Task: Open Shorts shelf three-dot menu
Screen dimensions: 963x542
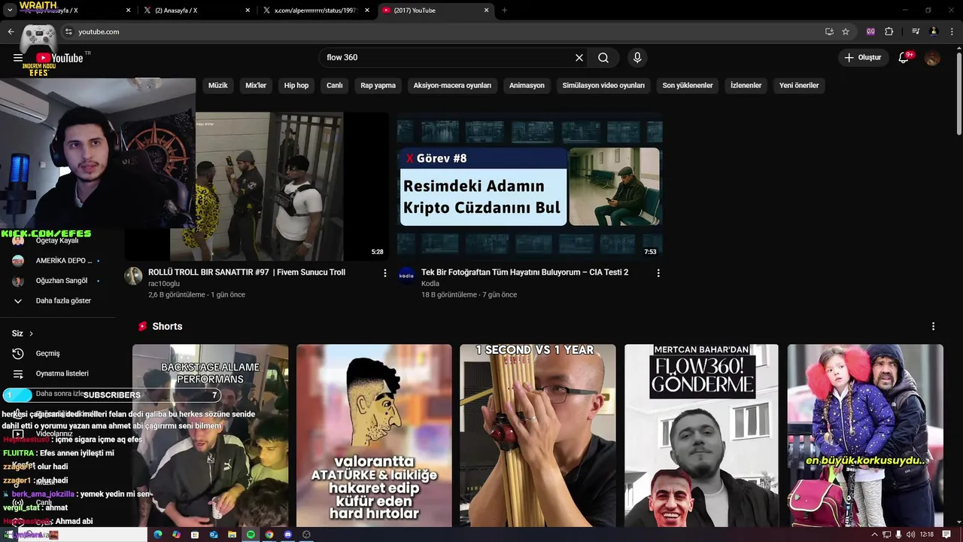Action: pyautogui.click(x=933, y=327)
